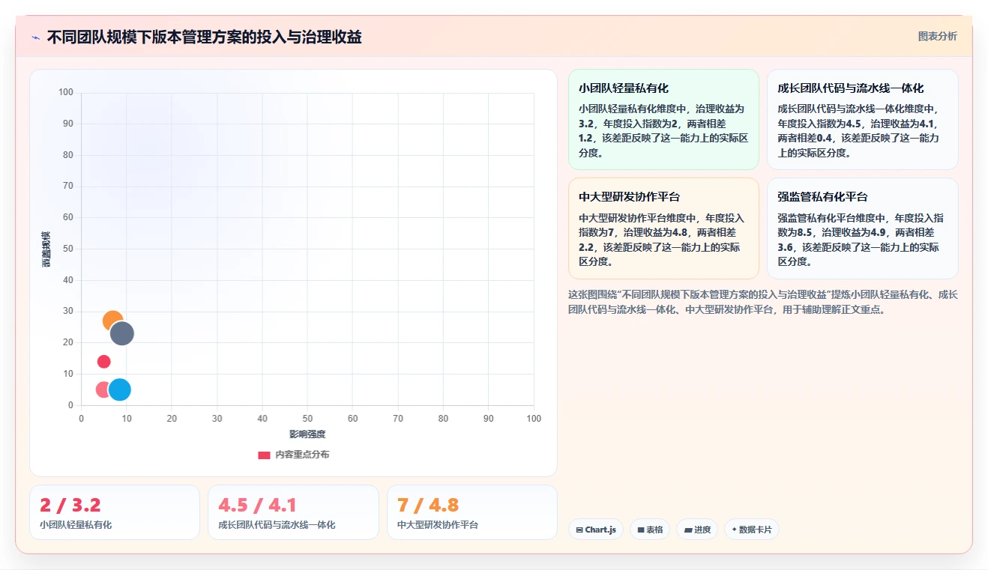Select the 中大型研发协作平台 description card heading
The image size is (988, 570).
click(x=630, y=197)
